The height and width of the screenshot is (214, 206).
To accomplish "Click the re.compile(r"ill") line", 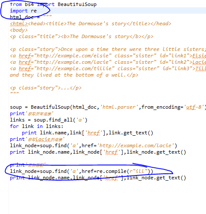I will 82,171.
